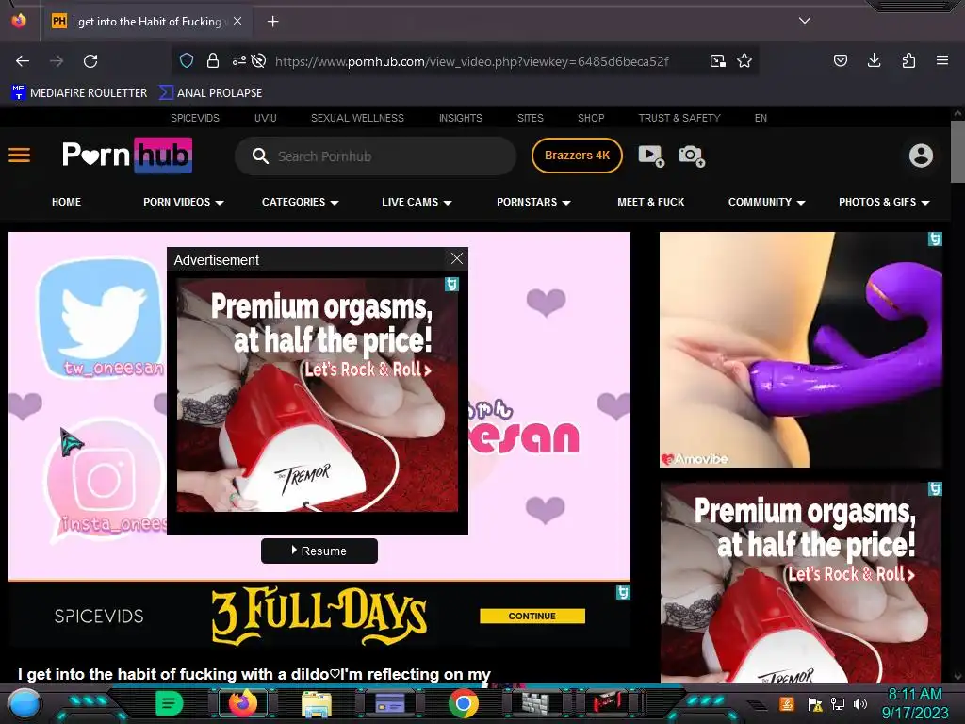Open the Firefox downloads panel
965x724 pixels.
874,60
